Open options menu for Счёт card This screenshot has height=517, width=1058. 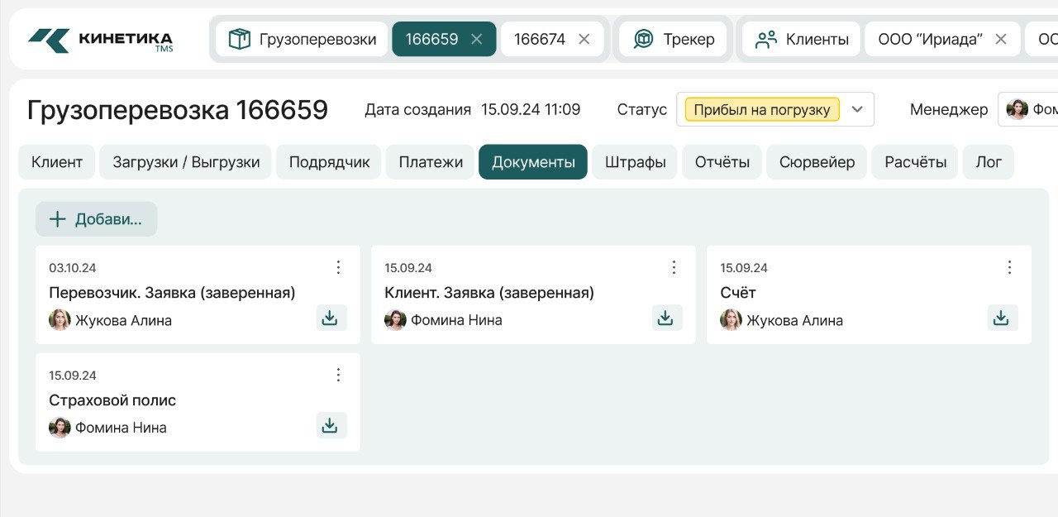[x=1009, y=267]
